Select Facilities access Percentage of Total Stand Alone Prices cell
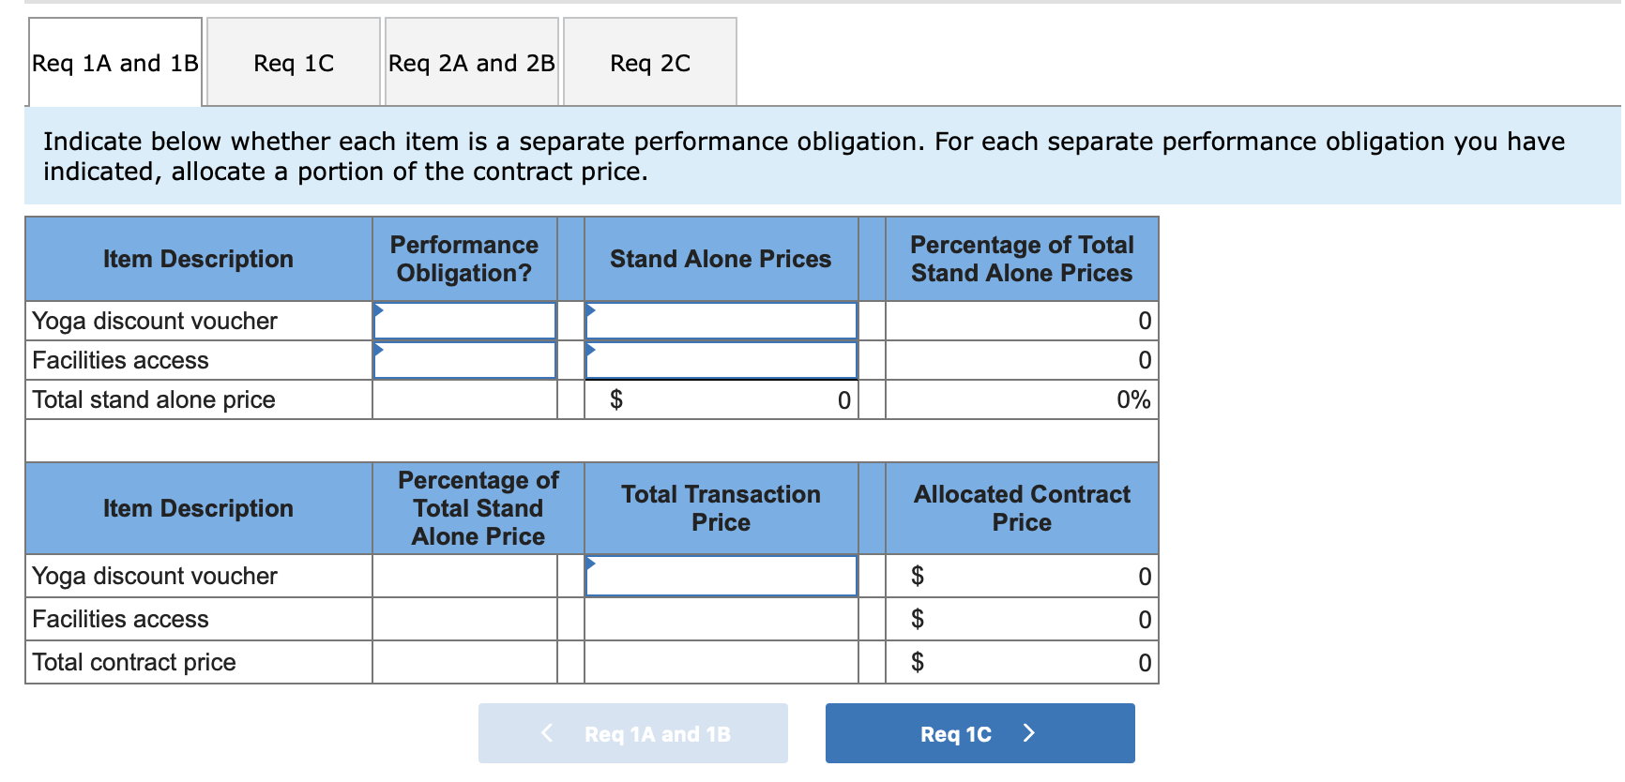This screenshot has height=782, width=1625. 1021,360
